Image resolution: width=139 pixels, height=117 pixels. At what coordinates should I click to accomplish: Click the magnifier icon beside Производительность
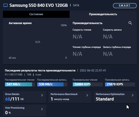pyautogui.click(x=130, y=23)
